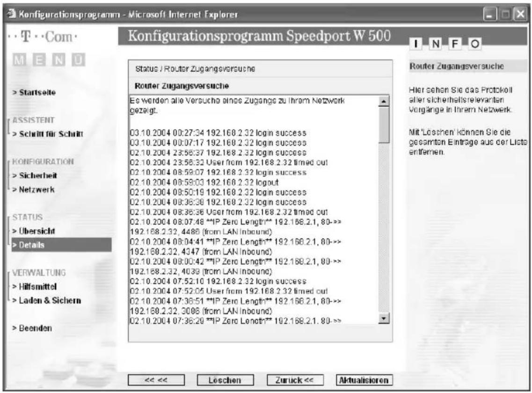Click log entry 23:56:32 timed out
The image size is (532, 393).
[x=229, y=162]
